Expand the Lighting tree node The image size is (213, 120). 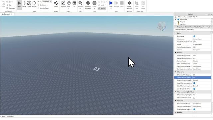pos(175,24)
